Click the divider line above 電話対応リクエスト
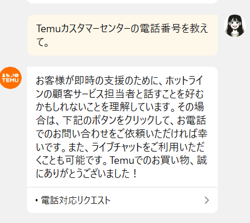The width and height of the screenshot is (250, 223). (x=122, y=187)
